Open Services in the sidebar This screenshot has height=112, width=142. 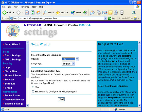10,80
